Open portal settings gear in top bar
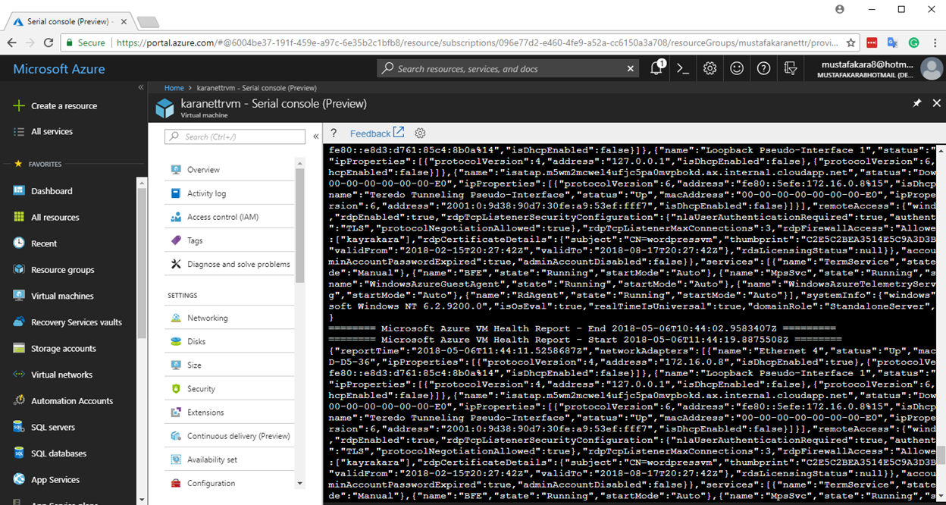 [x=709, y=68]
